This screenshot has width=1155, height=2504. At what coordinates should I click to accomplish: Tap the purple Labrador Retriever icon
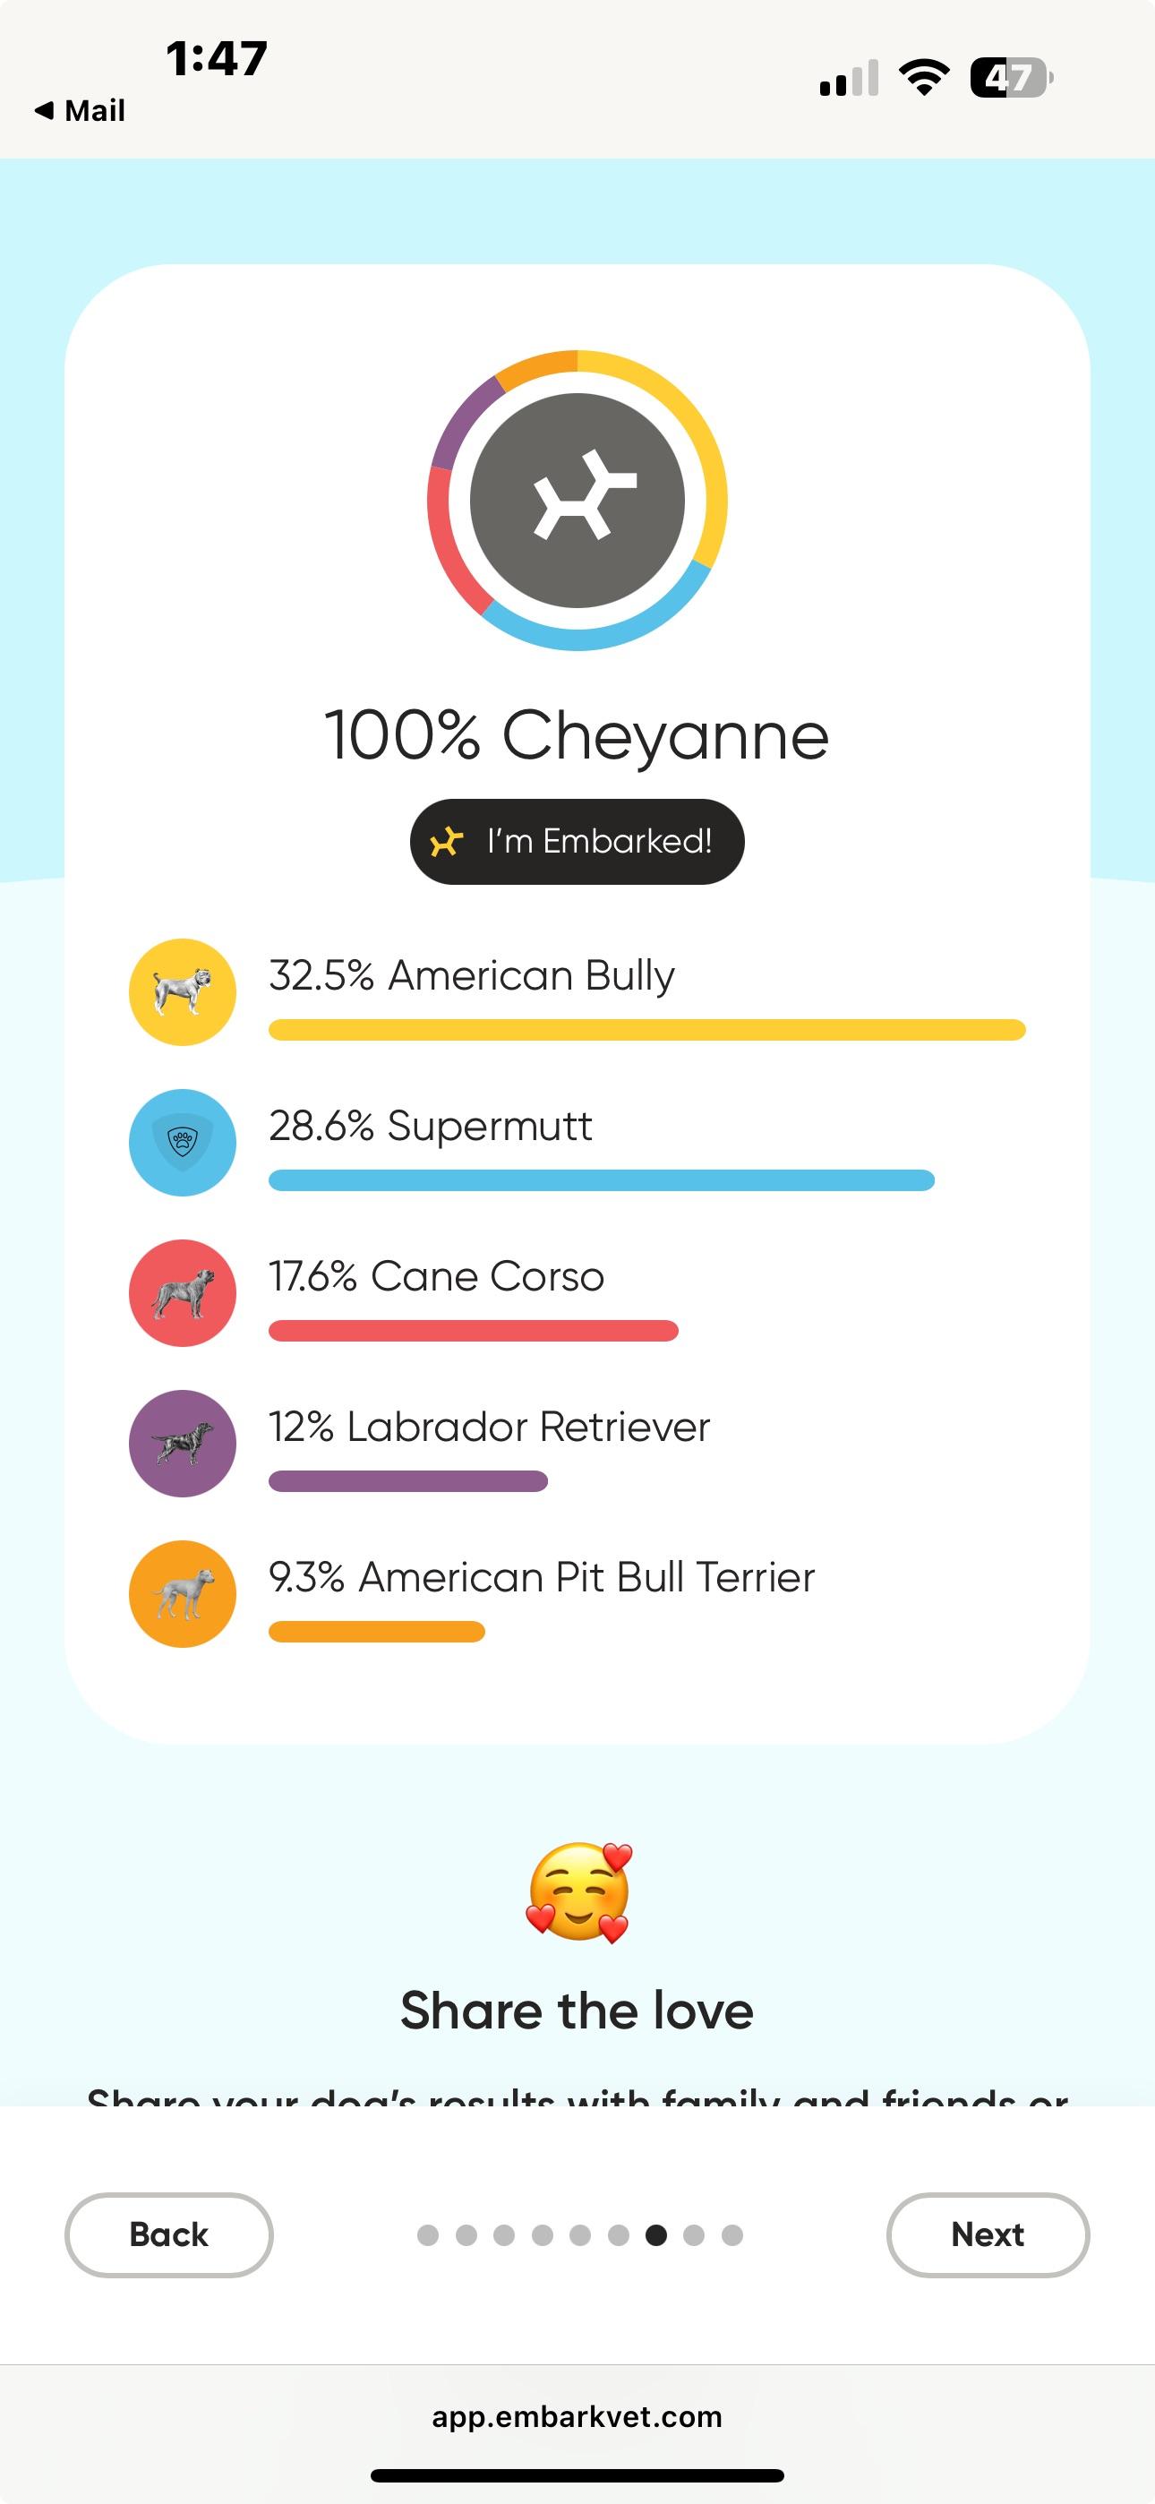[183, 1444]
